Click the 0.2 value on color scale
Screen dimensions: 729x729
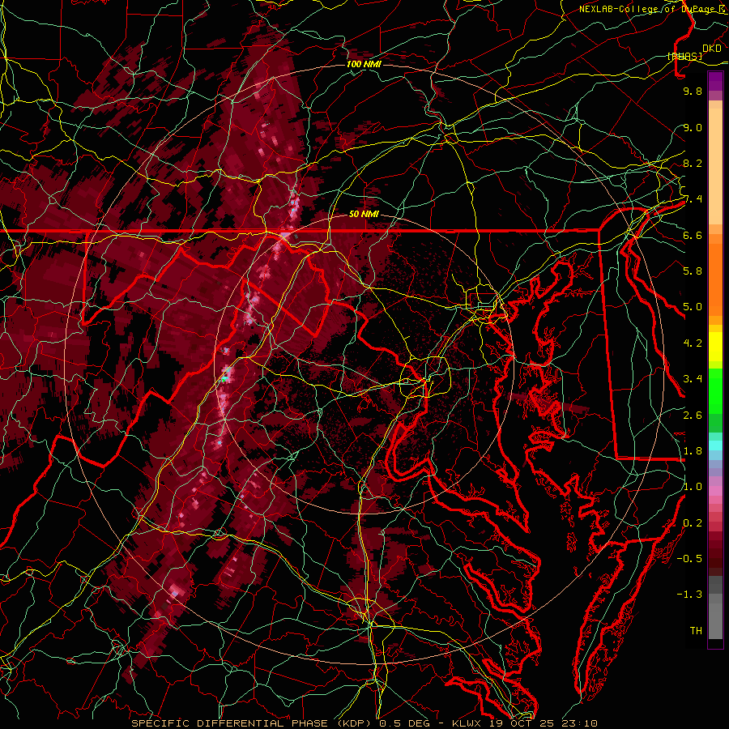(693, 523)
